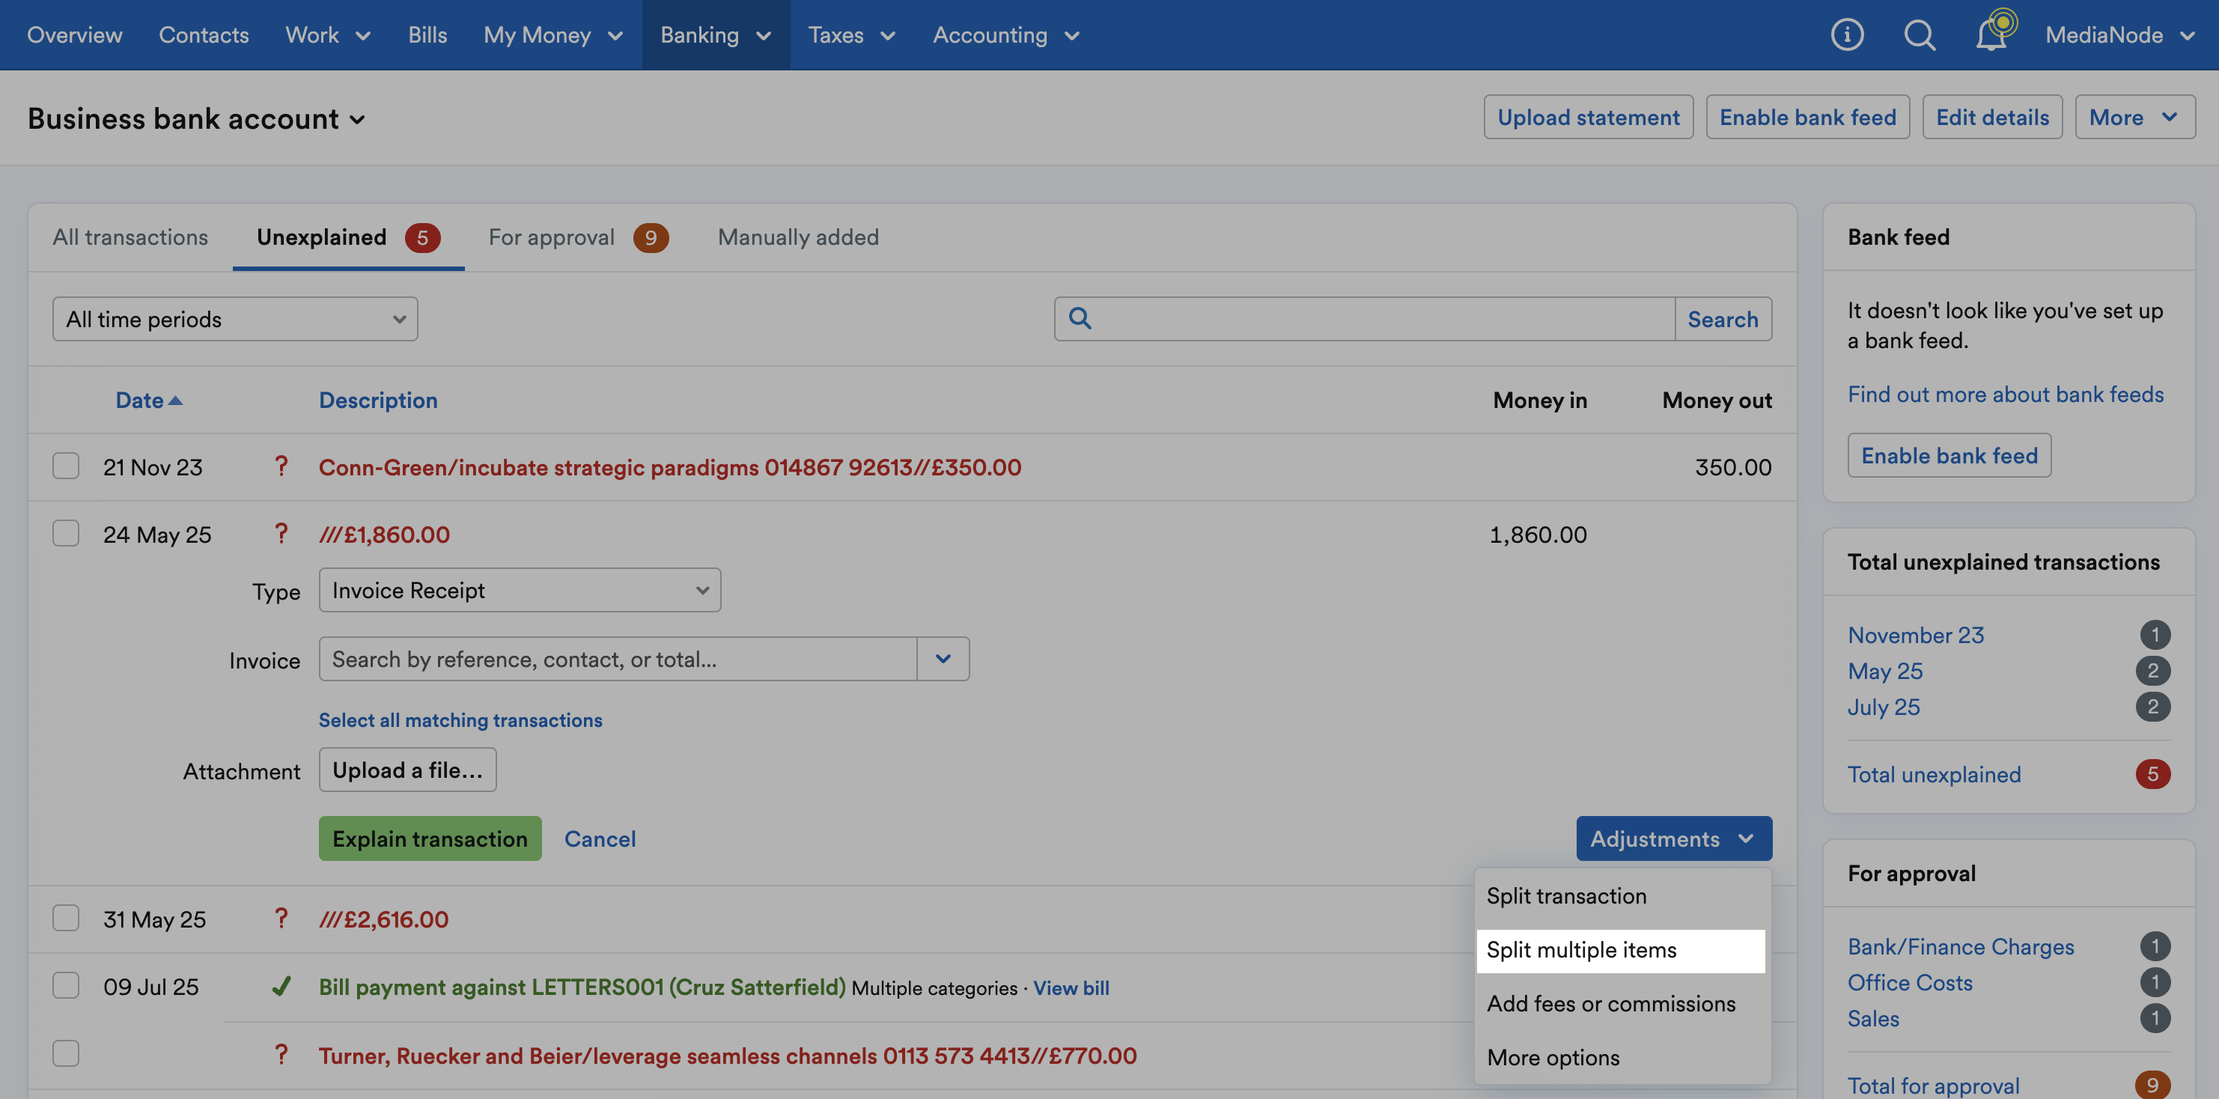The image size is (2219, 1099).
Task: Switch to All transactions tab
Action: [130, 237]
